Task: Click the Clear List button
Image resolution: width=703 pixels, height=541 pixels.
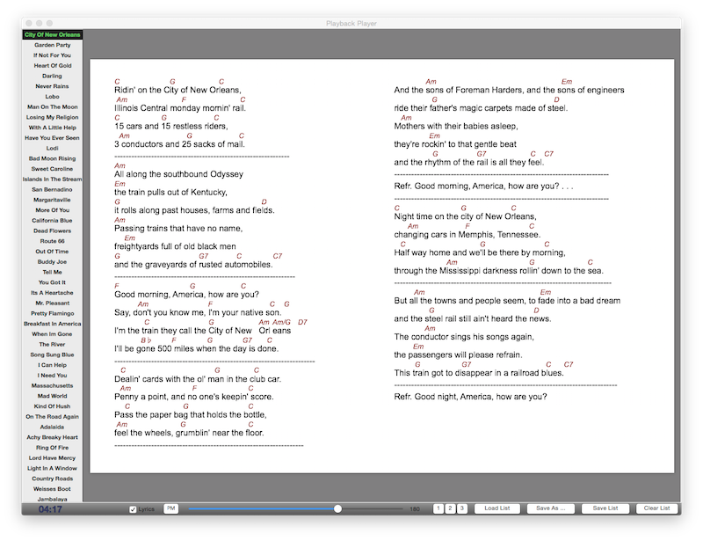Action: coord(656,508)
